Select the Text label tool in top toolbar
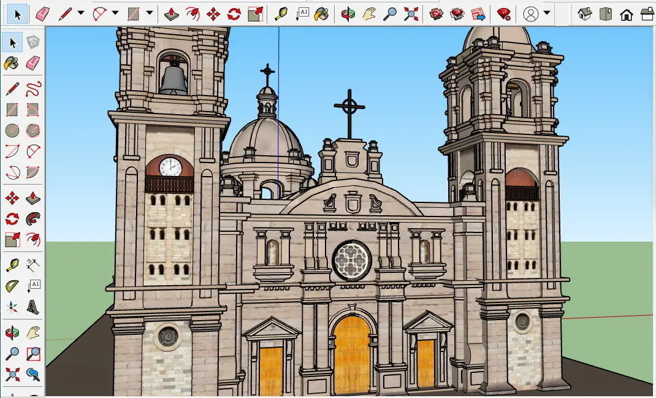The image size is (656, 398). [302, 14]
